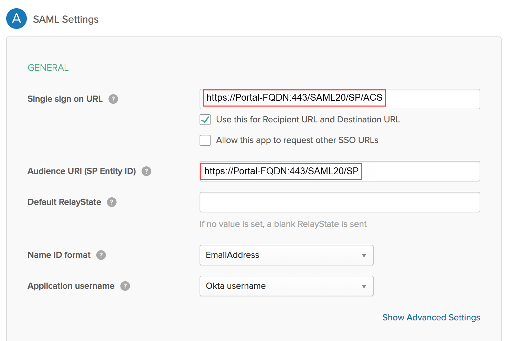Focus the Audience URI input field
Image resolution: width=512 pixels, height=341 pixels.
click(420, 171)
